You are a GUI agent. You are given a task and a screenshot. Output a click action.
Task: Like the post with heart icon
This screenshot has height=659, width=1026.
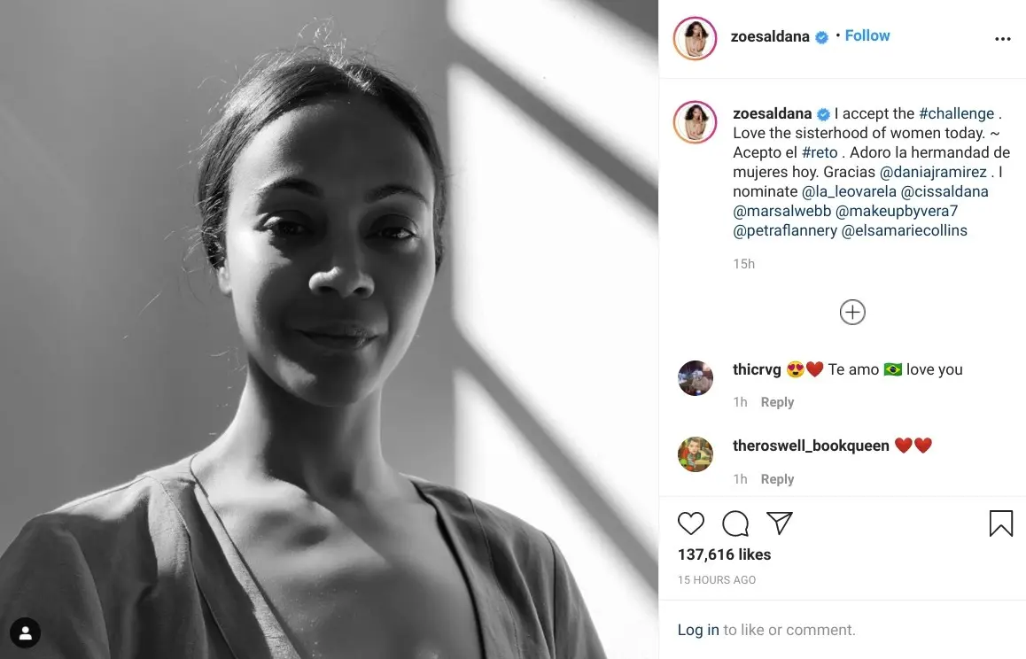pos(691,523)
